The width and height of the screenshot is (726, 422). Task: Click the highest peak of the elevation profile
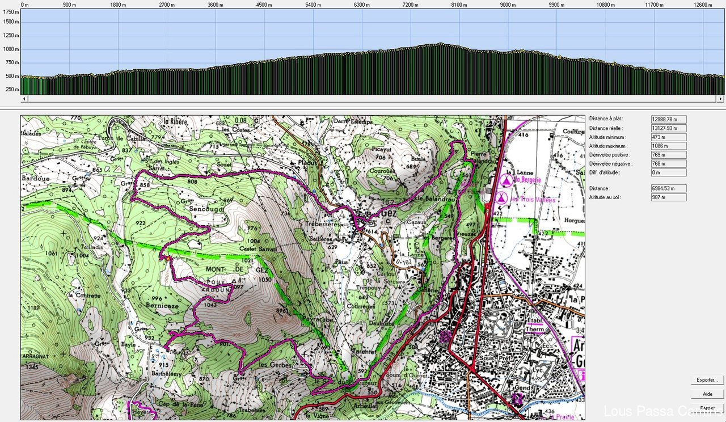click(441, 44)
